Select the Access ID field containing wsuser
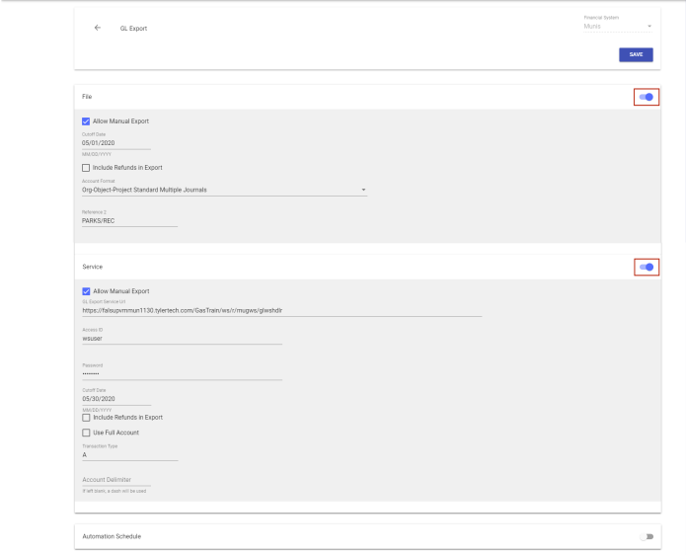Viewport: 686px width, 555px height. (x=182, y=338)
